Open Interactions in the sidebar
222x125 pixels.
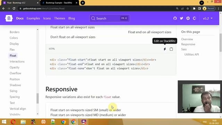17,61
